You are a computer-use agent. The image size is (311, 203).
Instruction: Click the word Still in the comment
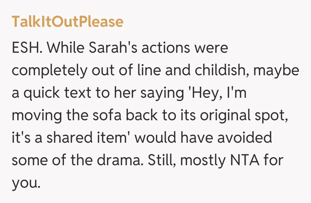pos(162,161)
